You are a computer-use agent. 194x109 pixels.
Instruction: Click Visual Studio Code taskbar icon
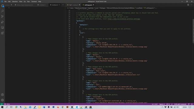tap(77, 107)
